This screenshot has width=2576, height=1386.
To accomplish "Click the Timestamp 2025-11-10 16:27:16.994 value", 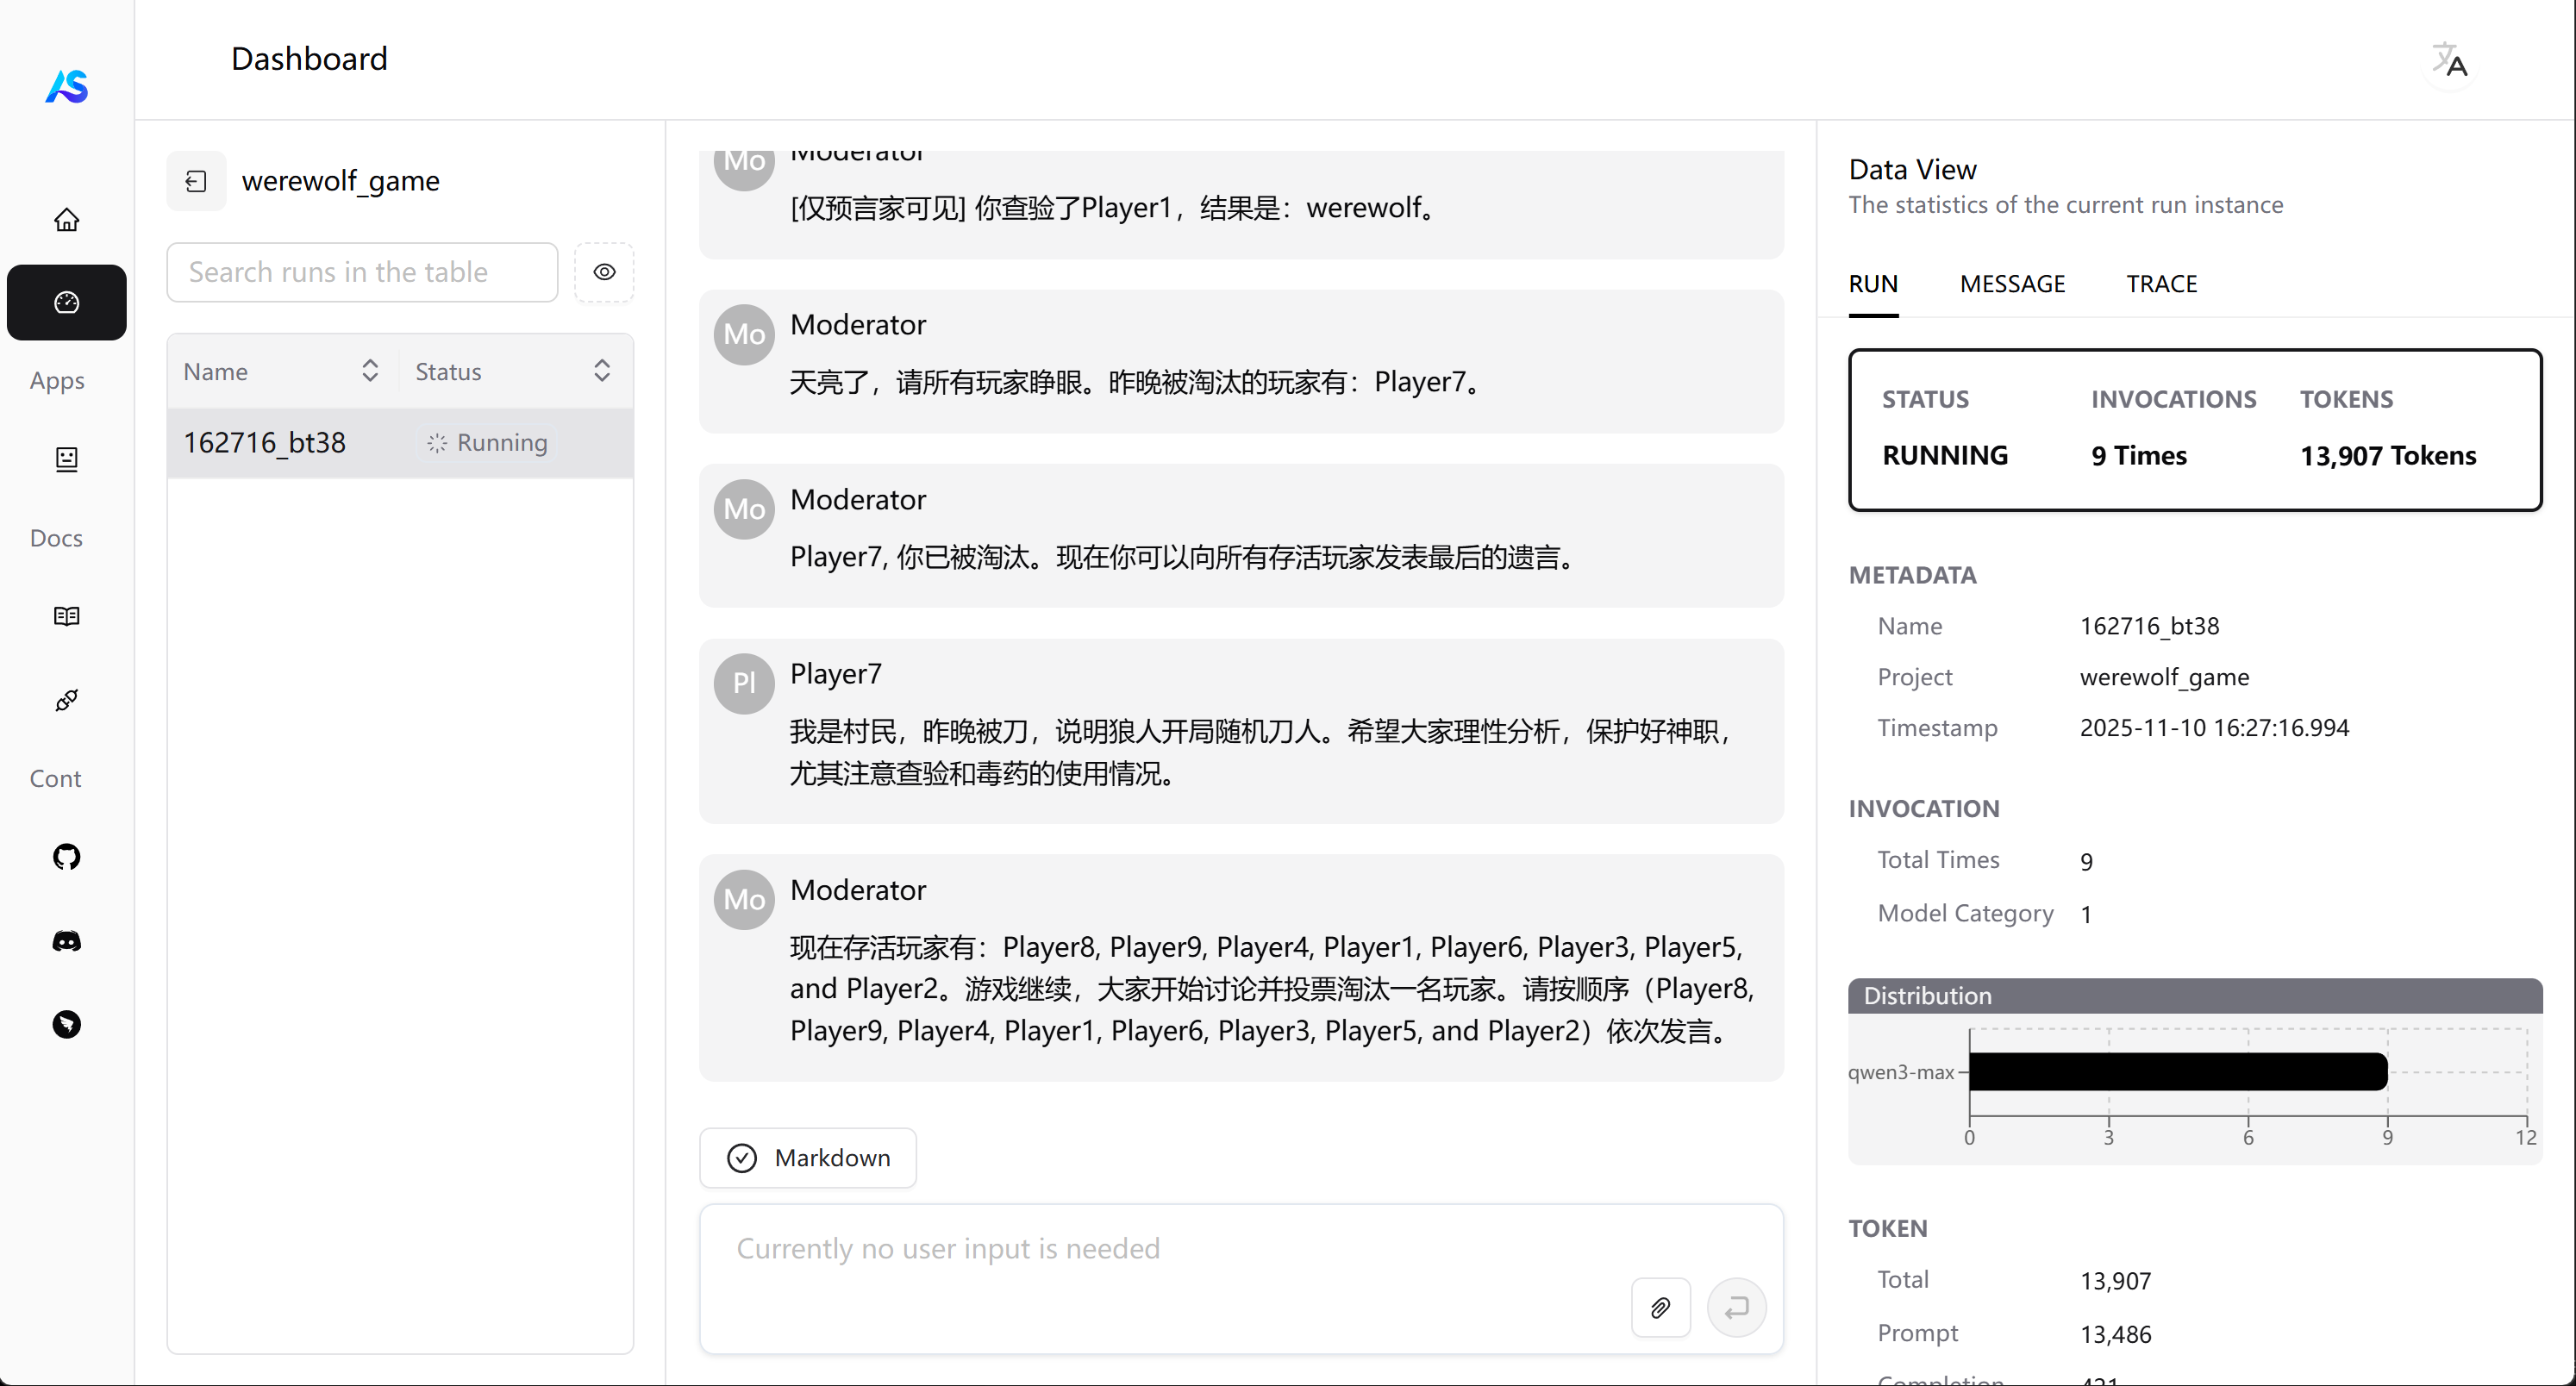I will click(2214, 727).
